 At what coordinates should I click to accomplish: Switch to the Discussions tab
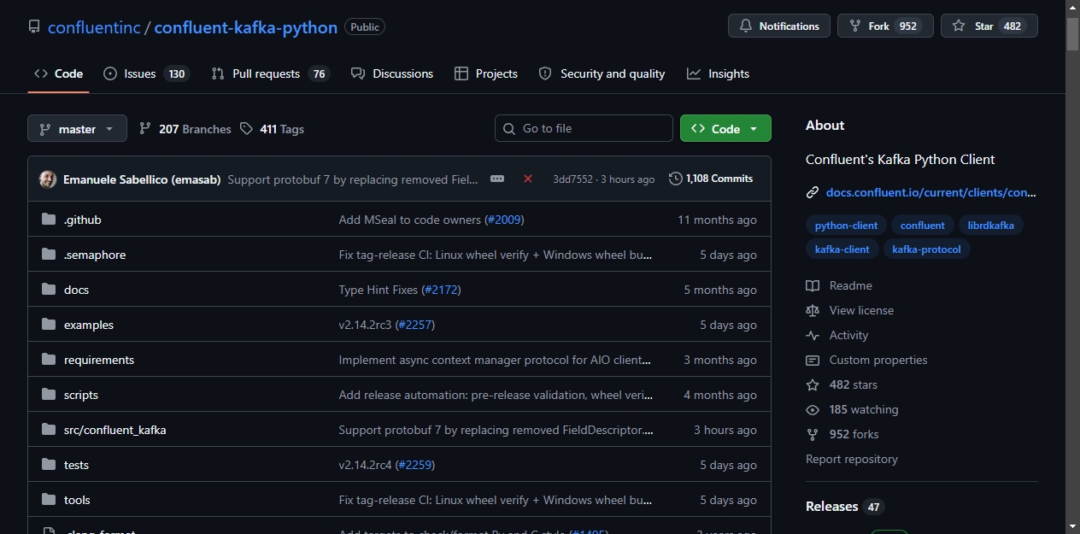(392, 73)
